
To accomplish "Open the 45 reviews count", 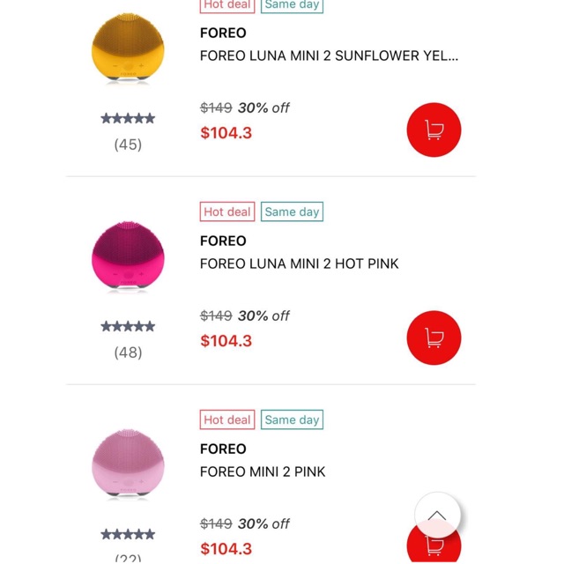I will (128, 145).
